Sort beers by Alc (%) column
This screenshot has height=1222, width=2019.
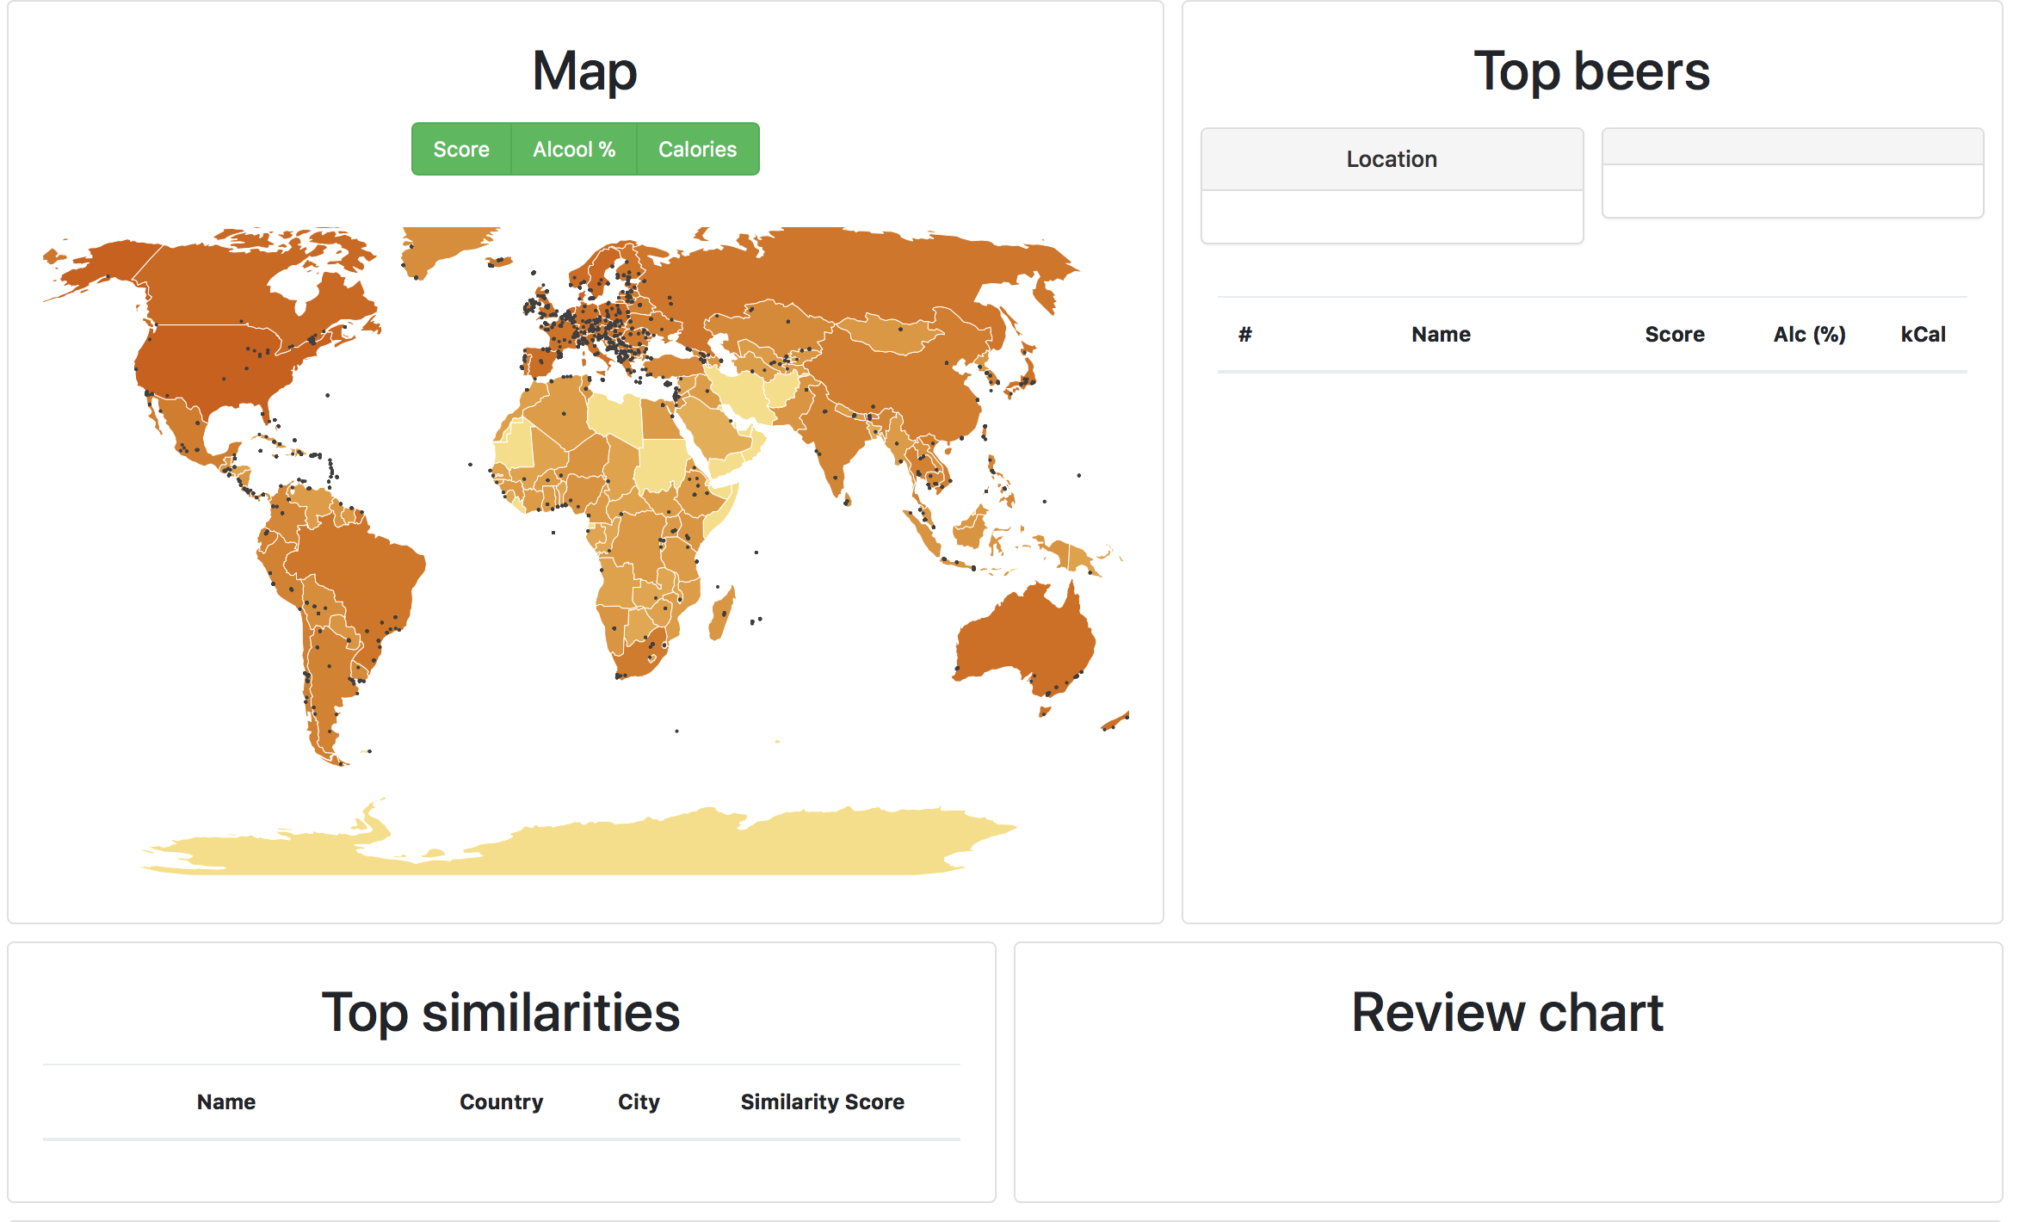[x=1809, y=335]
